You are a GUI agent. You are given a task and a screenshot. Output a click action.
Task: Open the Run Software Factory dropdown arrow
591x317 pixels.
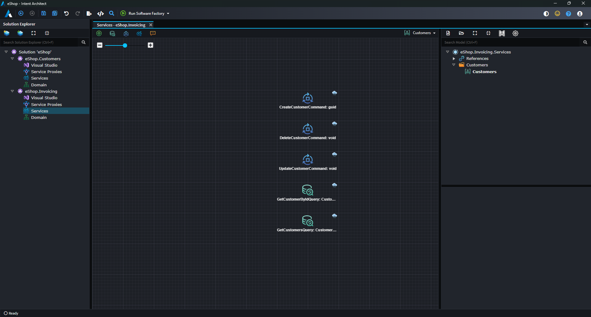(168, 14)
